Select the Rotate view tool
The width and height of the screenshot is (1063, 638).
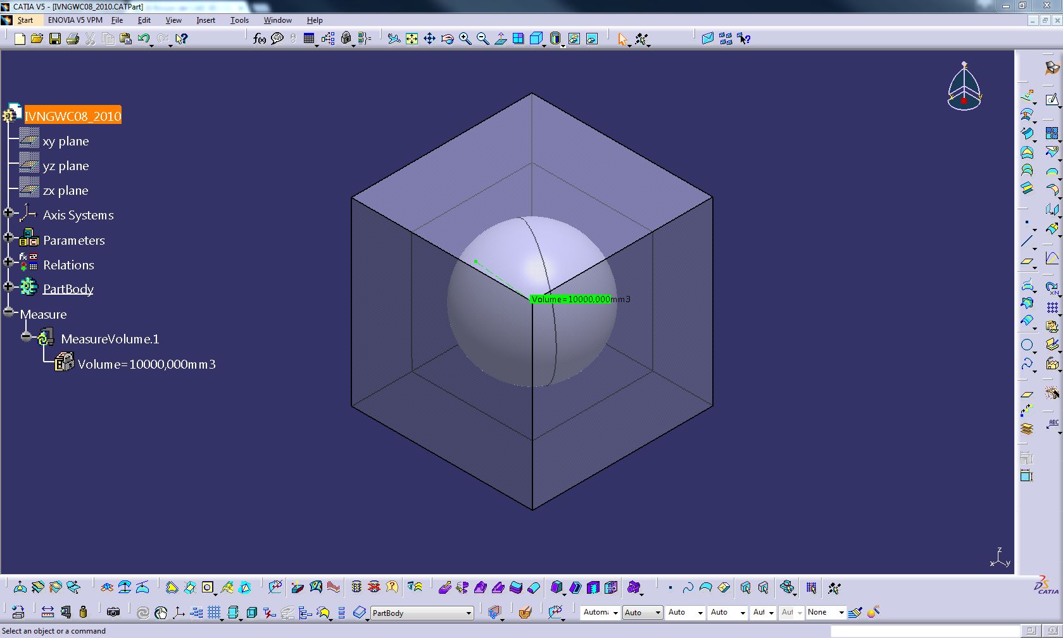(x=447, y=39)
